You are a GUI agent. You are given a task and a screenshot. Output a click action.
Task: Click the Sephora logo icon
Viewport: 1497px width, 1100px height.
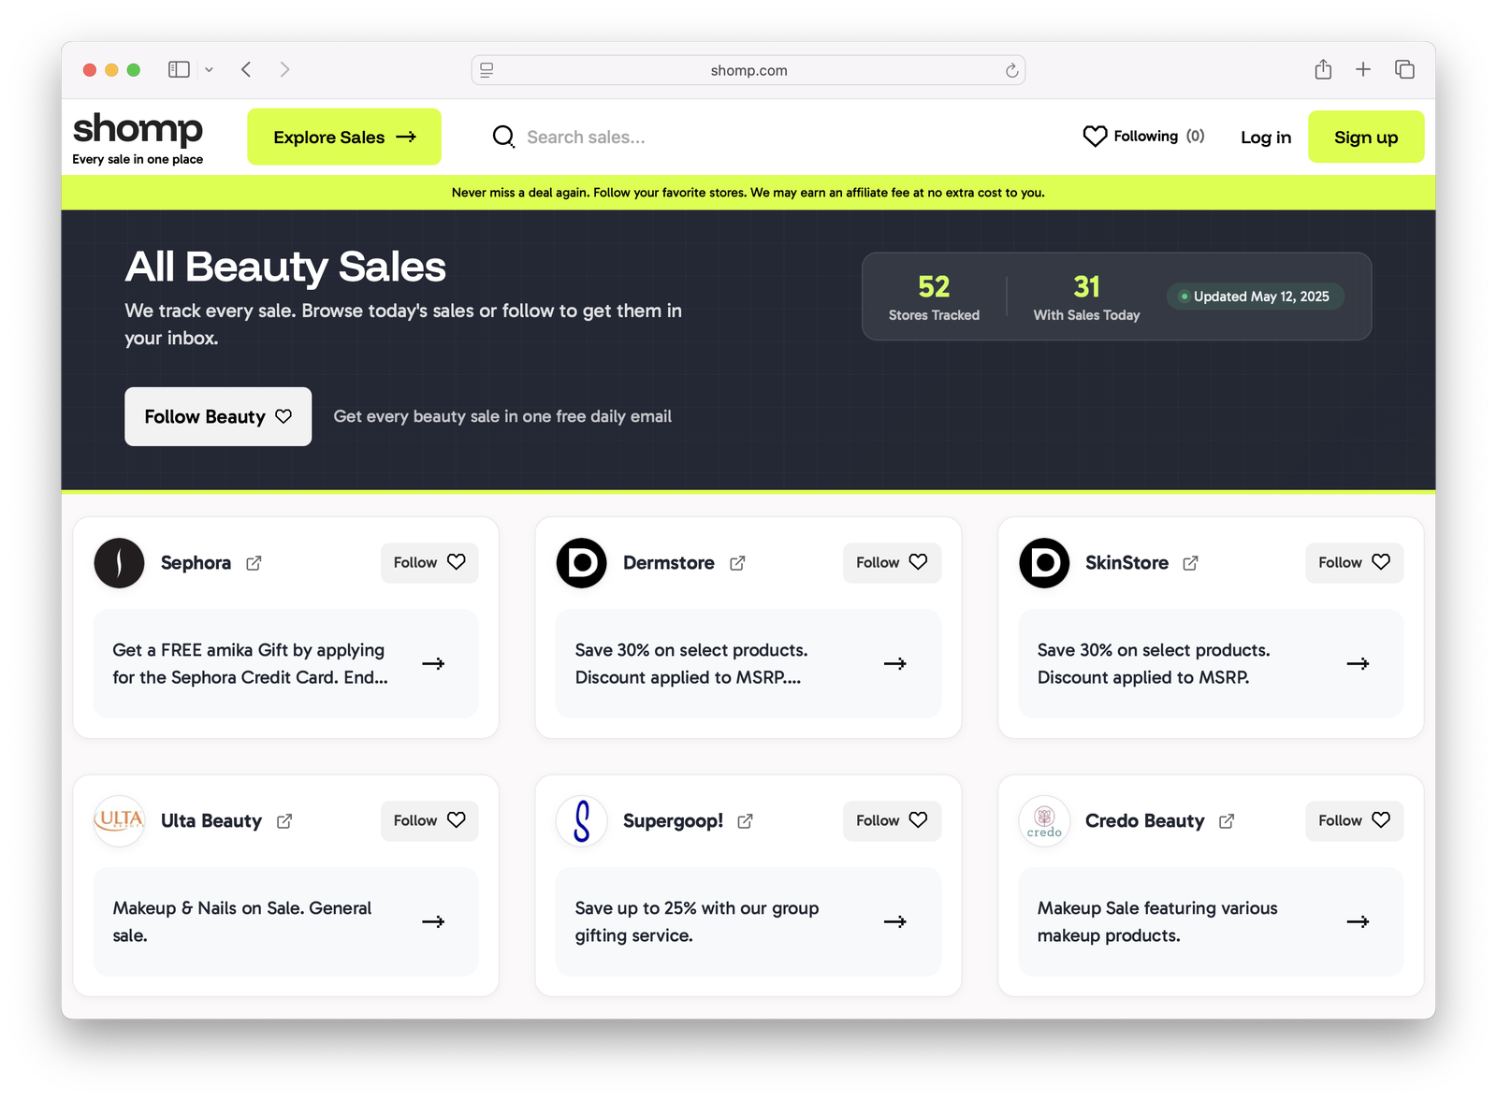pos(119,563)
